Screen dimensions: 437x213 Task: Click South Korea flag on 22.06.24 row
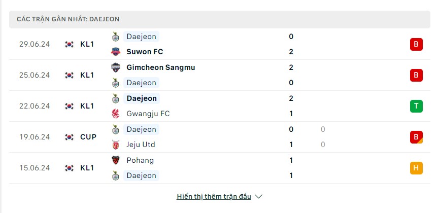pos(69,106)
